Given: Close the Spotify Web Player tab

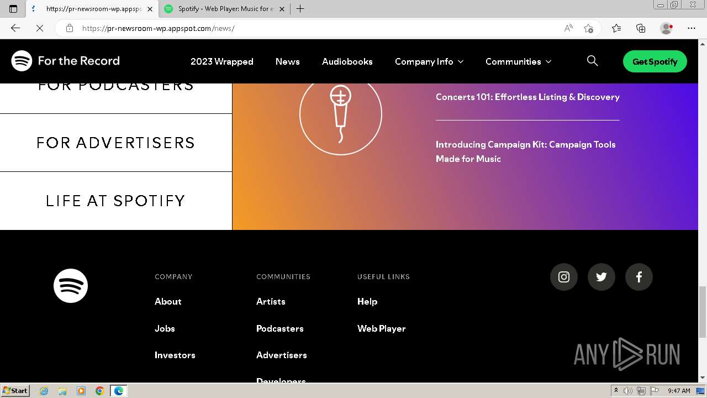Looking at the screenshot, I should click(x=282, y=9).
